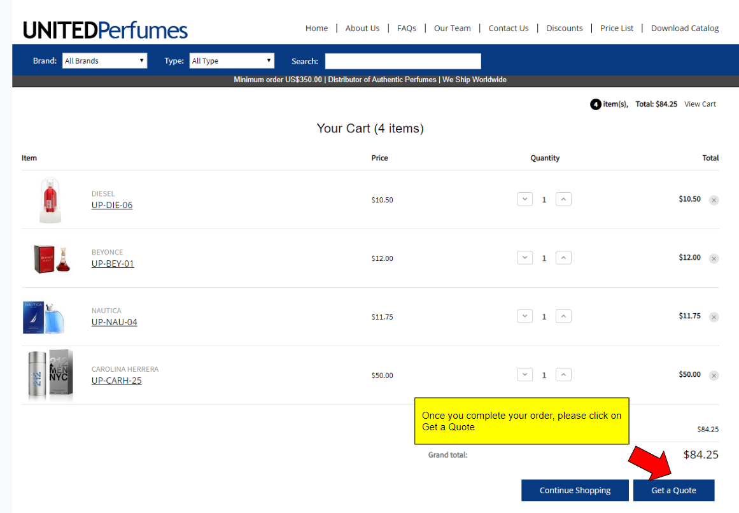The image size is (739, 513).
Task: Increase quantity of Diesel perfume
Action: [563, 199]
